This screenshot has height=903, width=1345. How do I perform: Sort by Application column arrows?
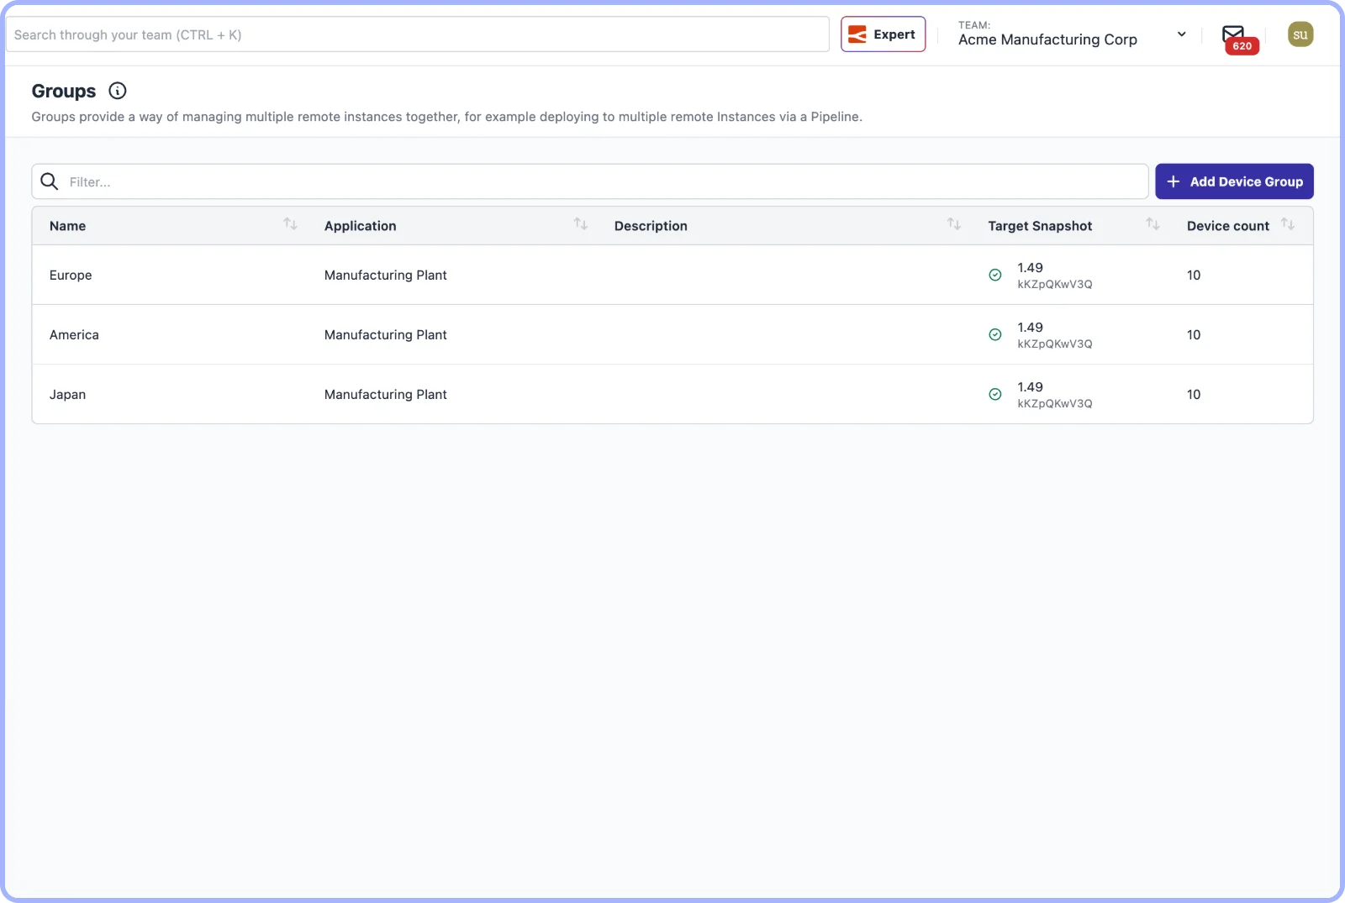pos(581,224)
